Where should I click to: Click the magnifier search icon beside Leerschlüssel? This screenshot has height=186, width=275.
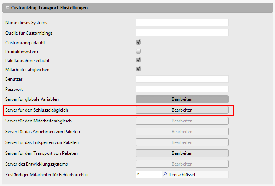(165, 174)
